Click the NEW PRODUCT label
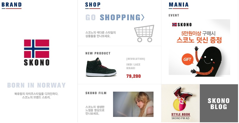239x123 pixels. point(98,53)
